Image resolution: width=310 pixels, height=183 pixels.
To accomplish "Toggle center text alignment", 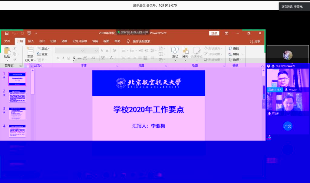I will [129, 58].
